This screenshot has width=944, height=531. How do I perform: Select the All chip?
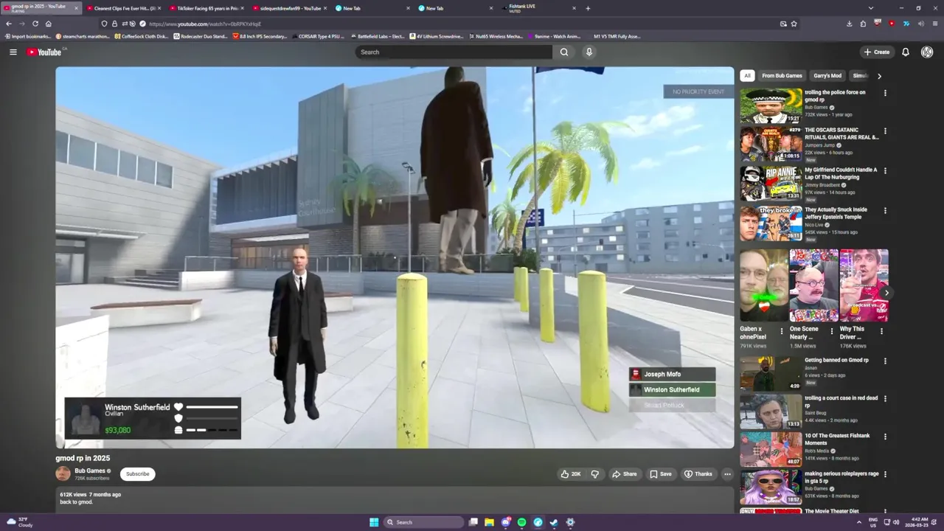[x=747, y=75]
